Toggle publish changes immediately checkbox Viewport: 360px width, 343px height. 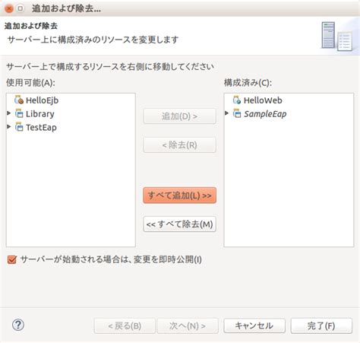[12, 259]
